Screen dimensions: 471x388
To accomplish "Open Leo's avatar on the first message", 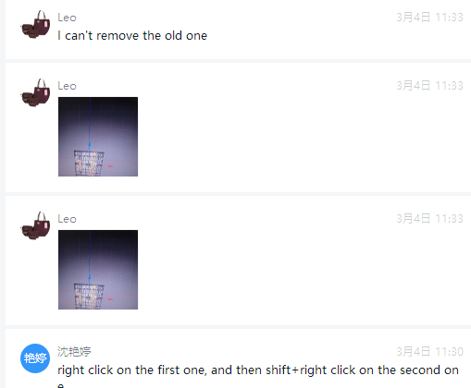I will (35, 24).
